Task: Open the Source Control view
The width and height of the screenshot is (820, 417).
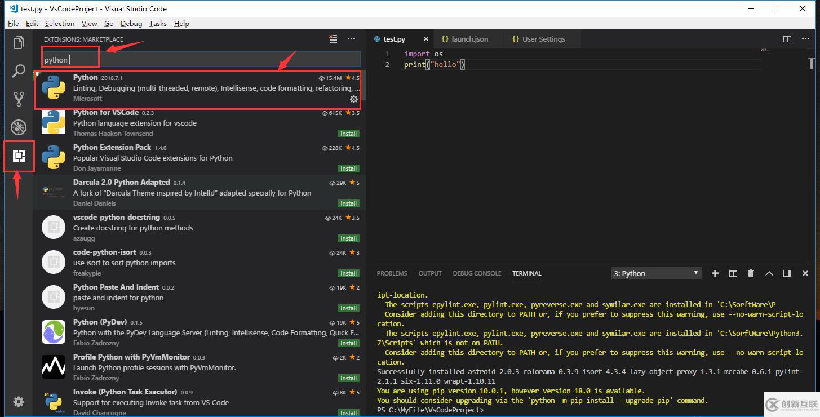Action: tap(19, 99)
